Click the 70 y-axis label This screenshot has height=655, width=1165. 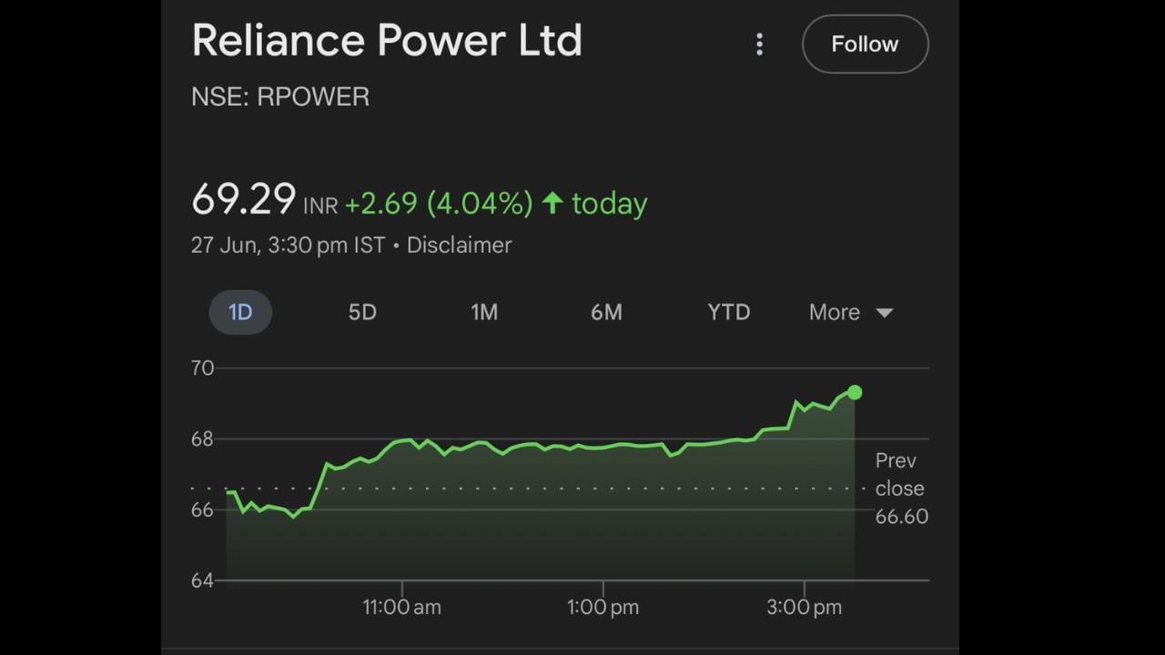pos(203,368)
